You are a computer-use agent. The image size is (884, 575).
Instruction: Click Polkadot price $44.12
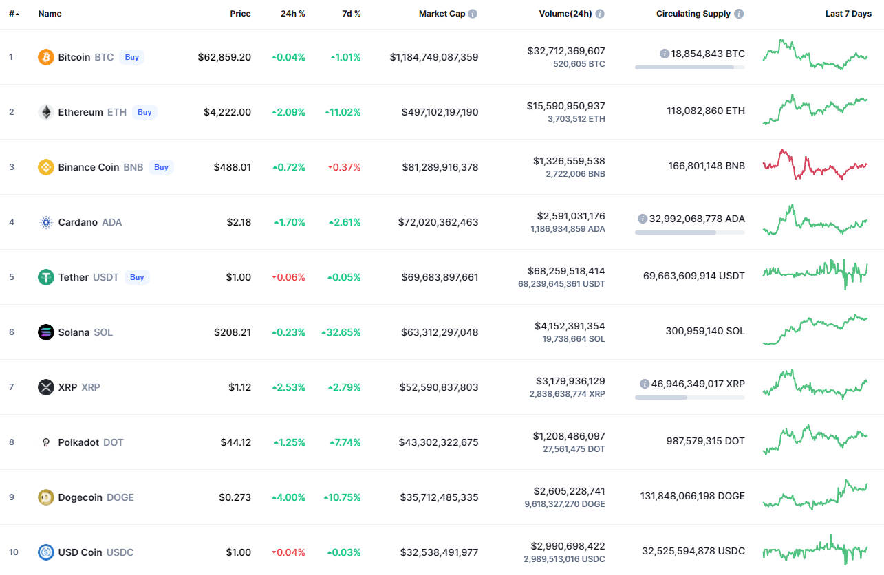(236, 442)
